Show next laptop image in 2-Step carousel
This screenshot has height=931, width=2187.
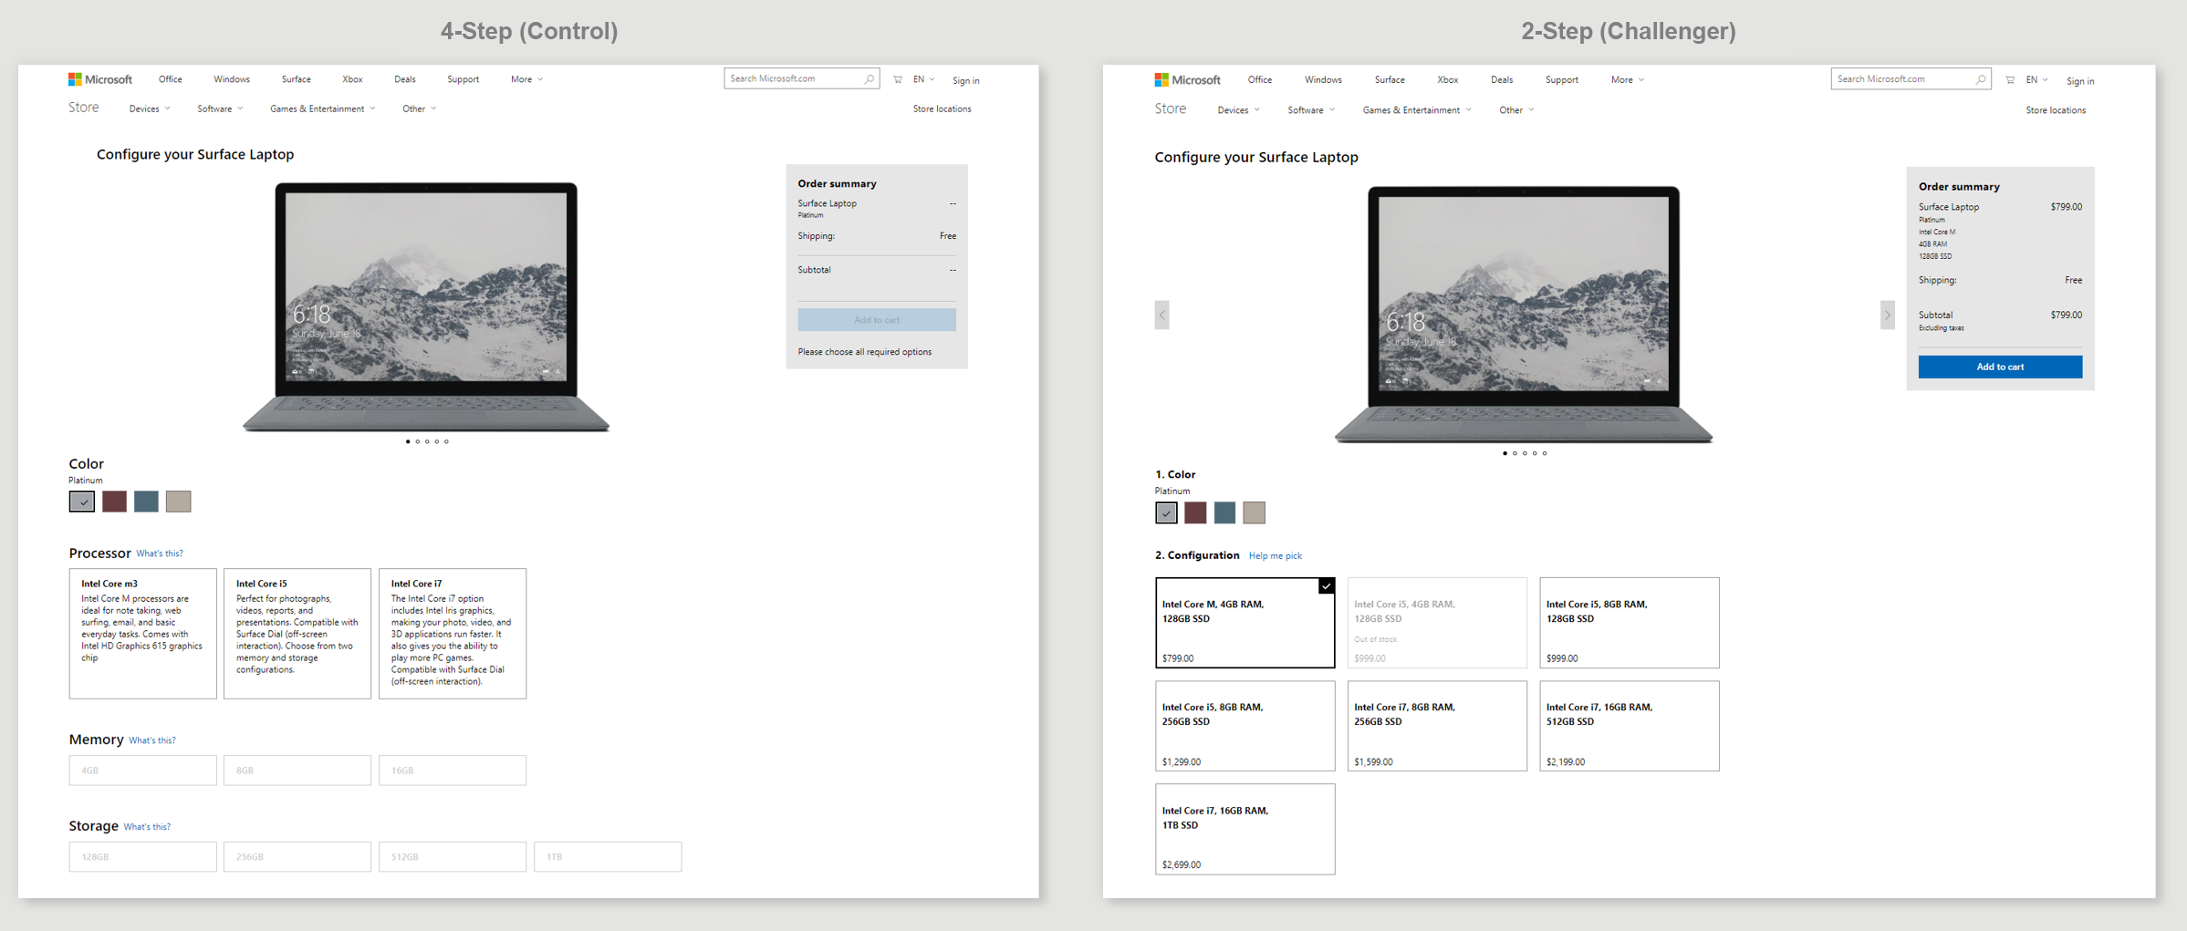pyautogui.click(x=1888, y=316)
